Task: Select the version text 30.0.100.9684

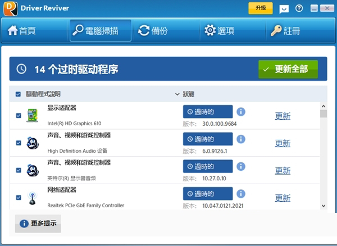Action: coord(220,124)
